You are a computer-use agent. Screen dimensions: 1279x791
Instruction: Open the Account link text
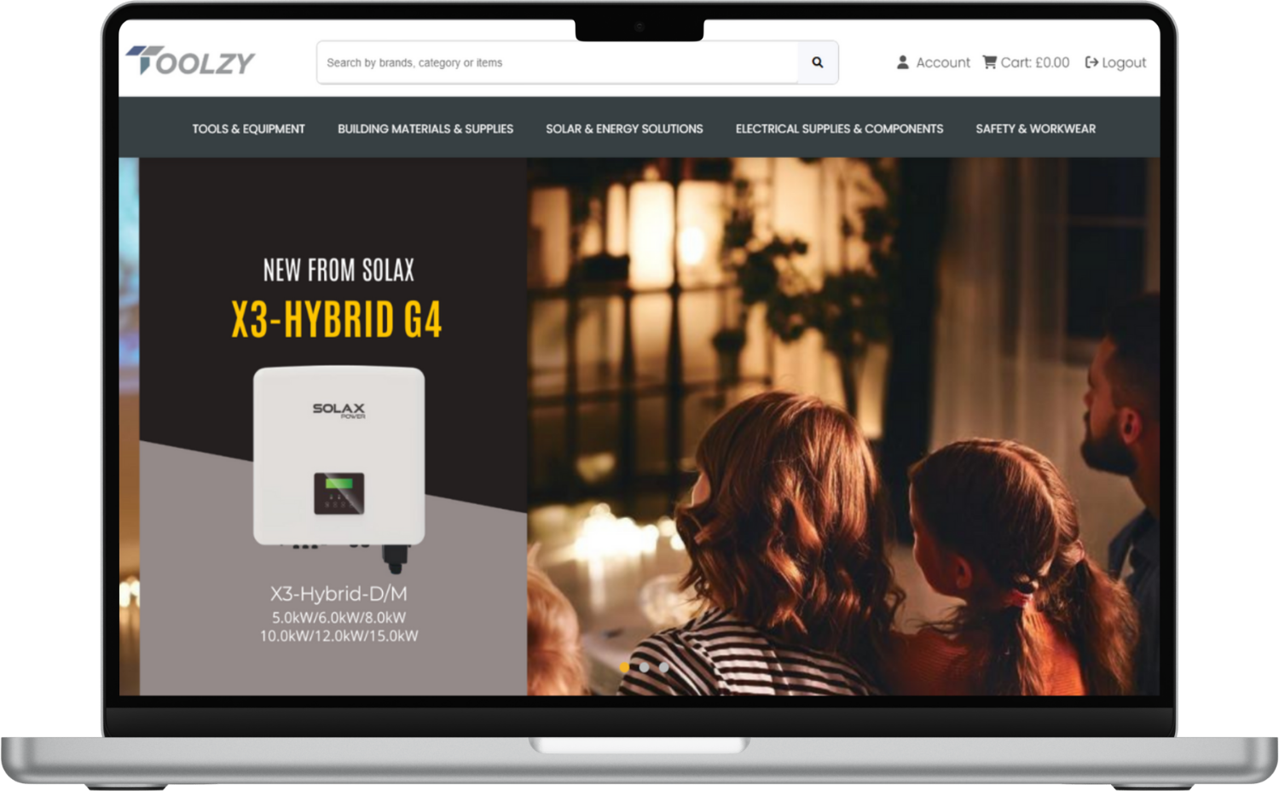[942, 62]
